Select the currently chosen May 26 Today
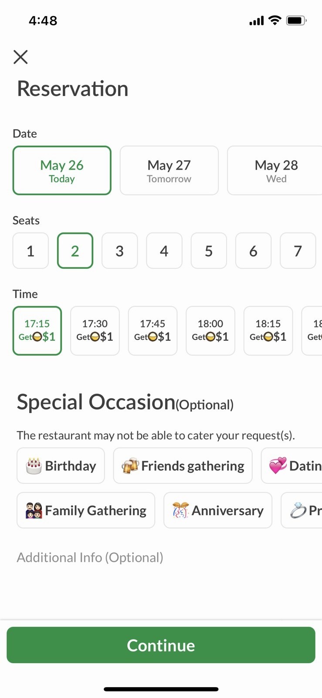This screenshot has width=322, height=698. [62, 171]
